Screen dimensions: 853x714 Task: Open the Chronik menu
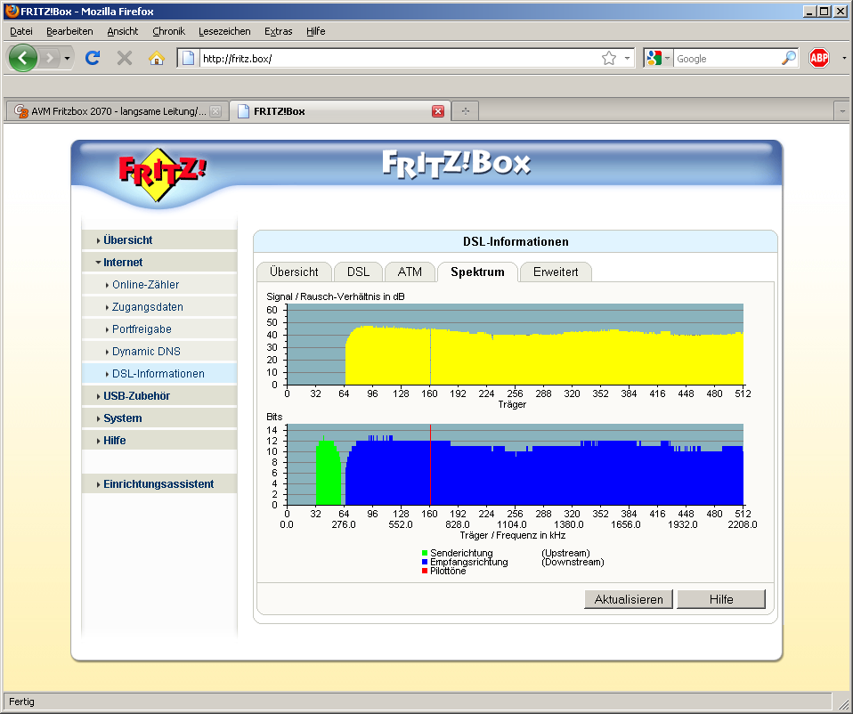click(x=168, y=31)
